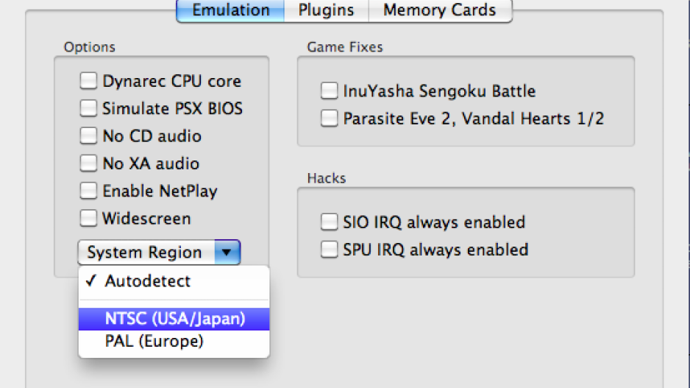Click the Autodetect checkmark icon

coord(90,281)
